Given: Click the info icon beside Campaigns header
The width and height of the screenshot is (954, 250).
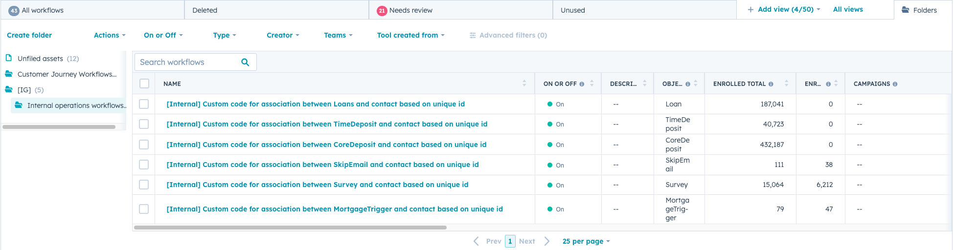Looking at the screenshot, I should click(x=895, y=84).
